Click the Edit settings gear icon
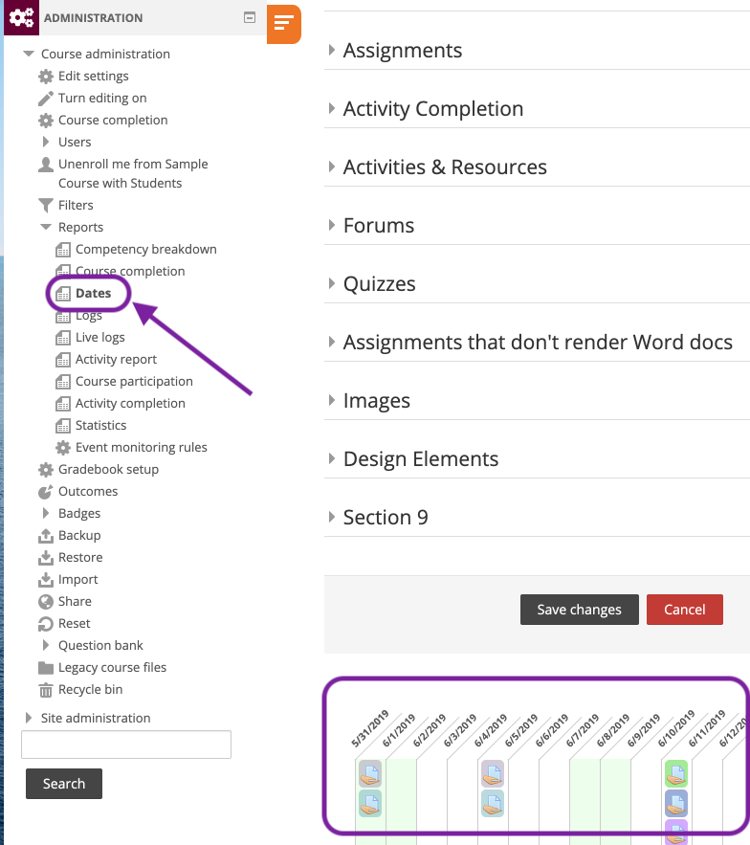 pyautogui.click(x=46, y=77)
